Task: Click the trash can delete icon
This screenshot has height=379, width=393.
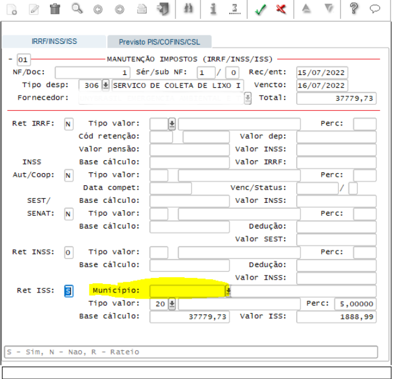Action: [55, 9]
